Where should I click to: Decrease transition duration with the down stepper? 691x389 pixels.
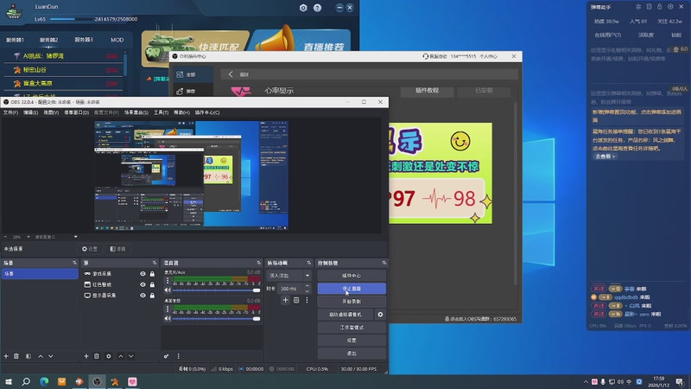pyautogui.click(x=307, y=291)
